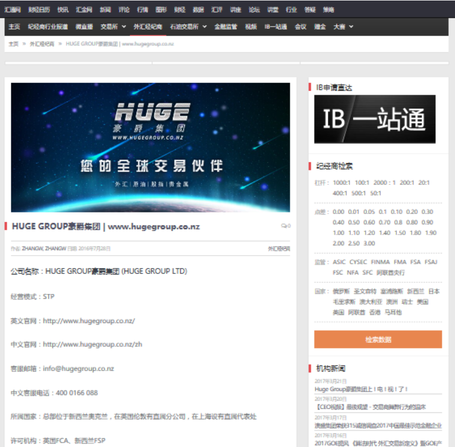Viewport: 455px width, 447px height.
Task: Select spread filter 3.00
Action: click(369, 243)
